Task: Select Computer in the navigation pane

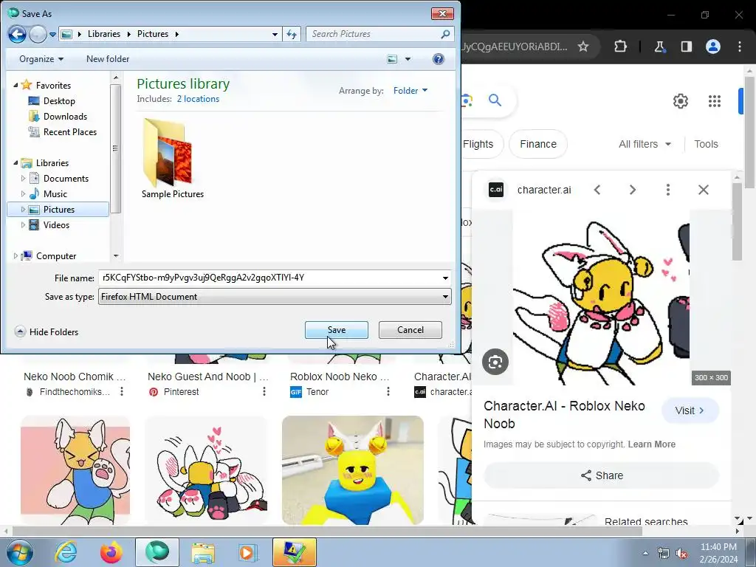Action: (x=56, y=256)
